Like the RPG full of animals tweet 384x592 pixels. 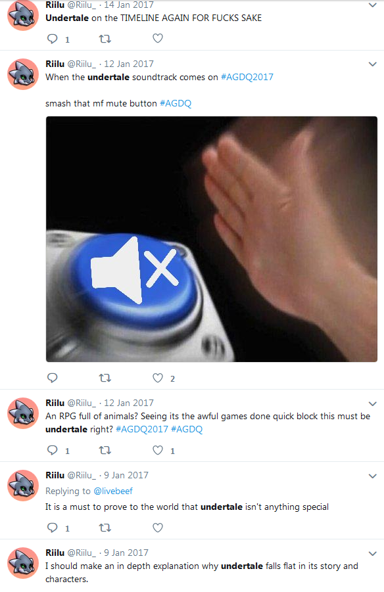(158, 450)
